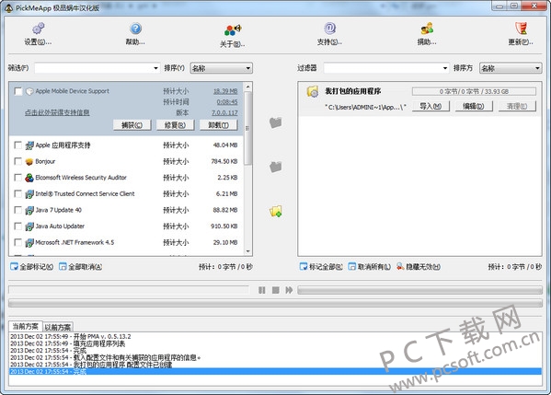Screen dimensions: 551x395
Task: Check the Apple Mobile Device Support checkbox
Action: tap(17, 91)
